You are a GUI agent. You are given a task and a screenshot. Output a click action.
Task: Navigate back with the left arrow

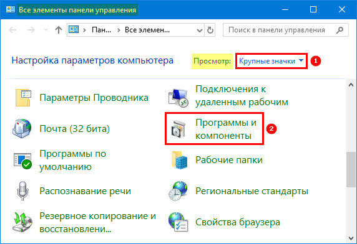point(12,30)
